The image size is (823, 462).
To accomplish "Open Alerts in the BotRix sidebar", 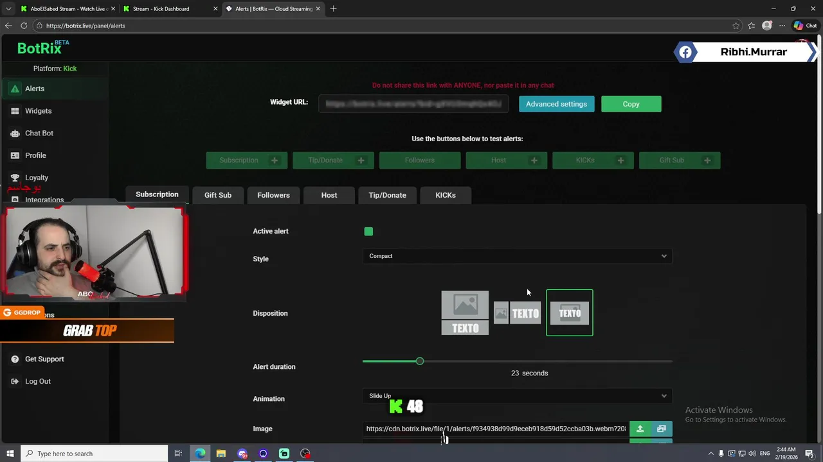I will click(55, 89).
